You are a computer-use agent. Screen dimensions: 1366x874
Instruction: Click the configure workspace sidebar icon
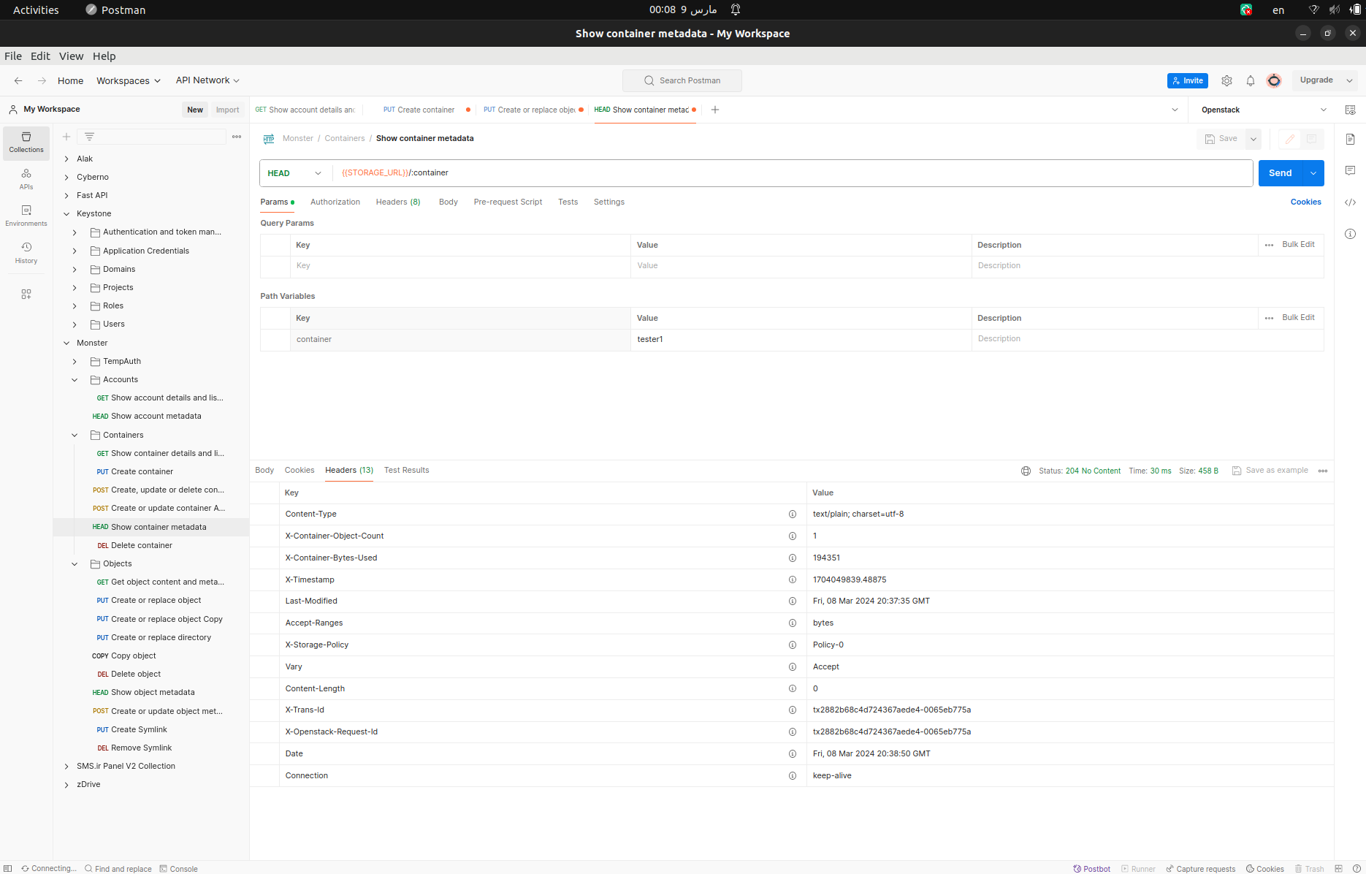(26, 294)
